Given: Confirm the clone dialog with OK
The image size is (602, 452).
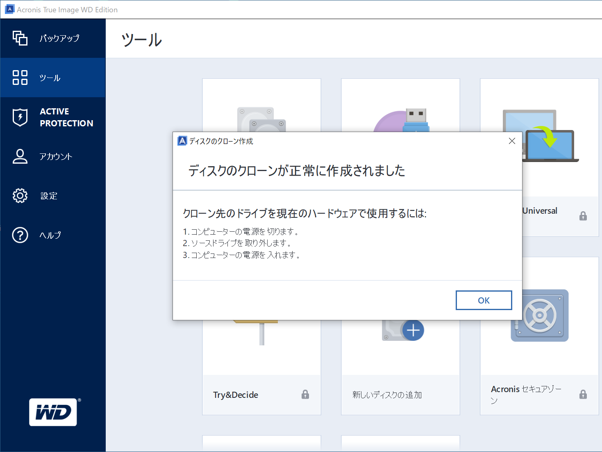Looking at the screenshot, I should [x=484, y=300].
